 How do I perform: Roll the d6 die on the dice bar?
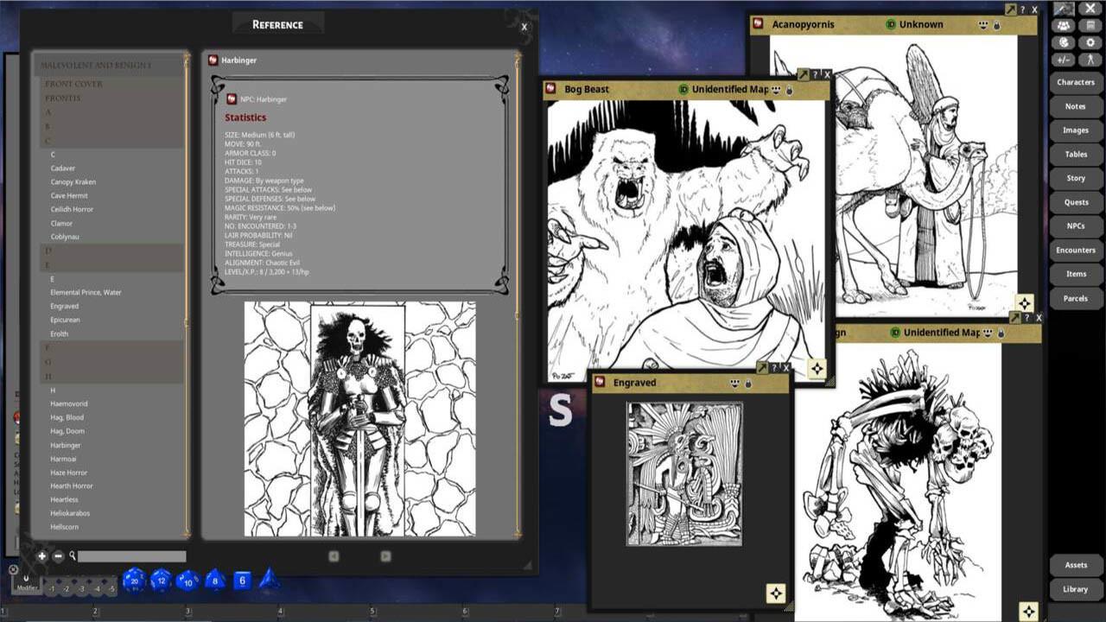[241, 581]
